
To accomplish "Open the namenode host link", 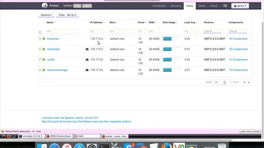I will point(53,49).
